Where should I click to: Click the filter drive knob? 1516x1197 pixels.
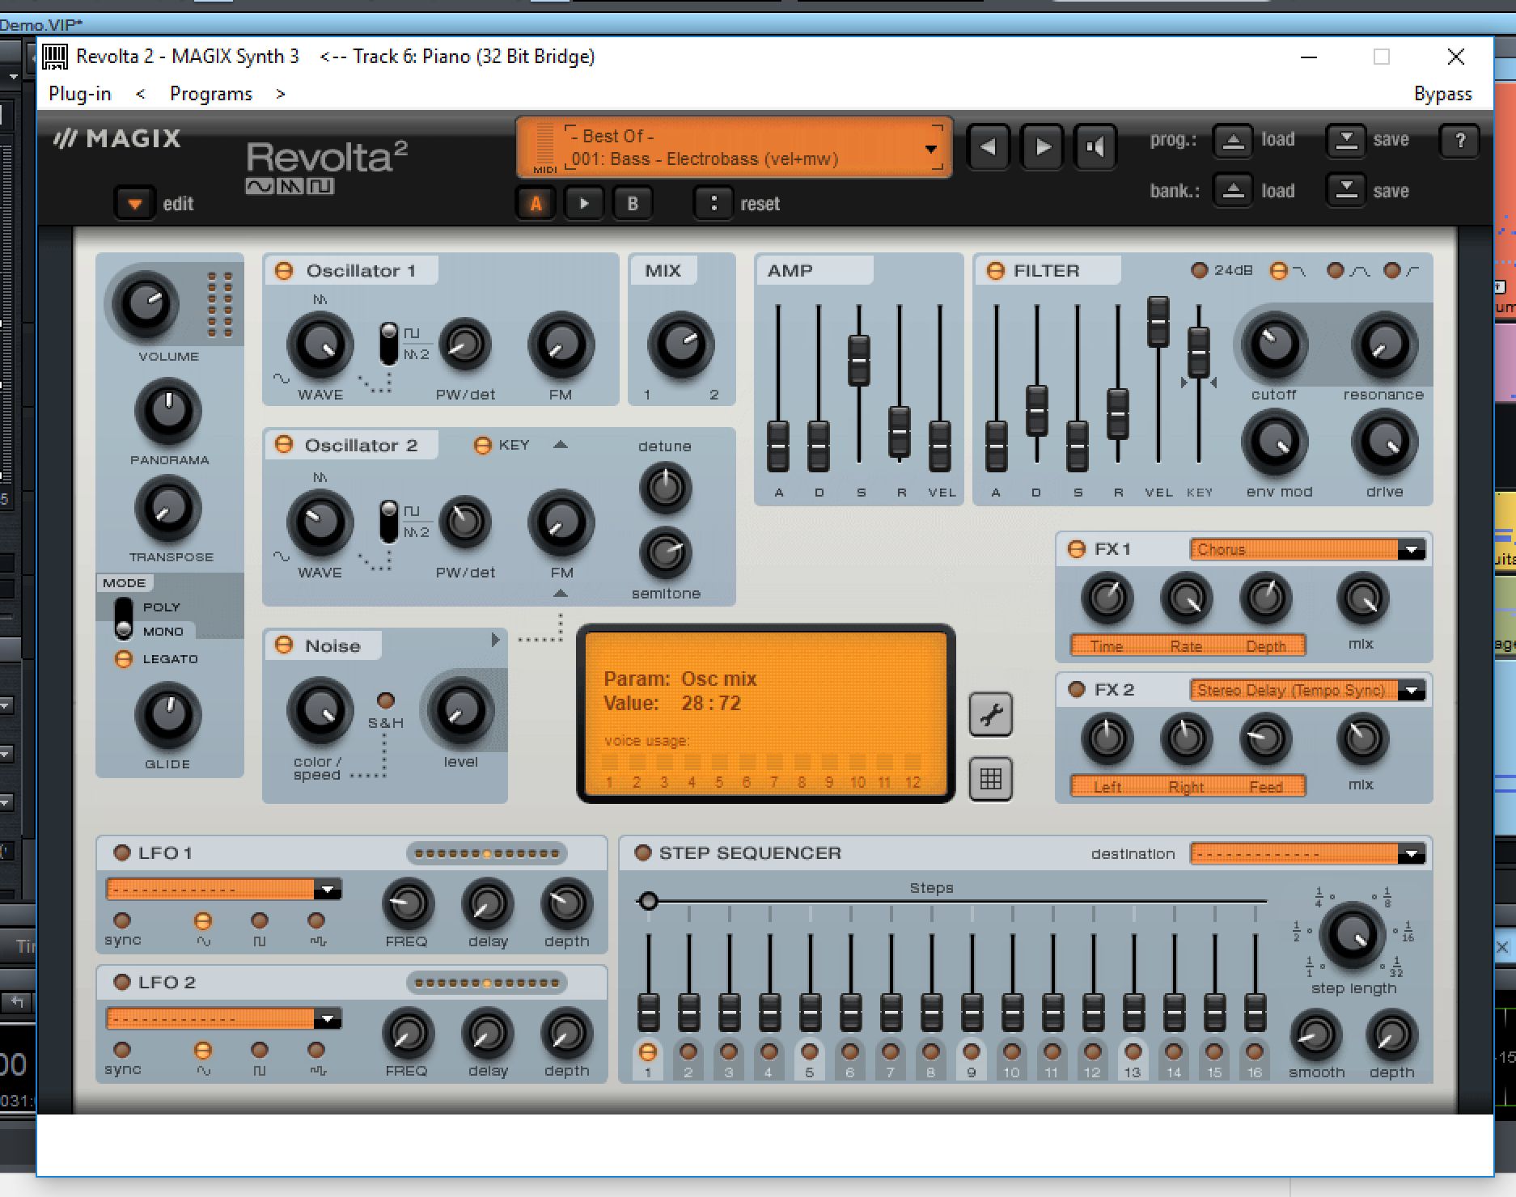pos(1384,442)
